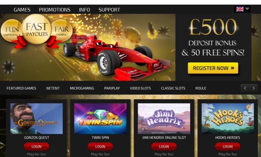Image resolution: width=261 pixels, height=157 pixels.
Task: Open the Support menu item
Action: [109, 10]
